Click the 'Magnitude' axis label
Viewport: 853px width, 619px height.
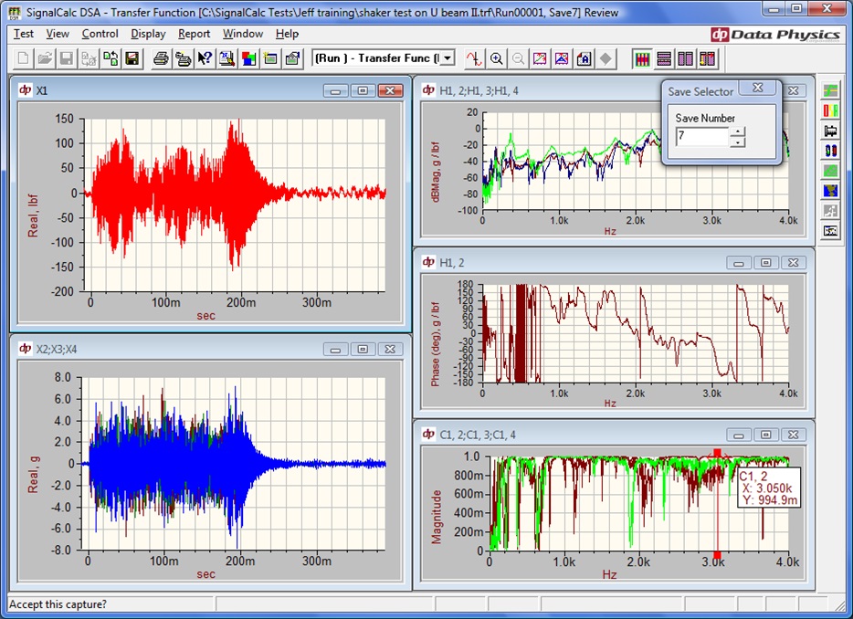coord(437,516)
